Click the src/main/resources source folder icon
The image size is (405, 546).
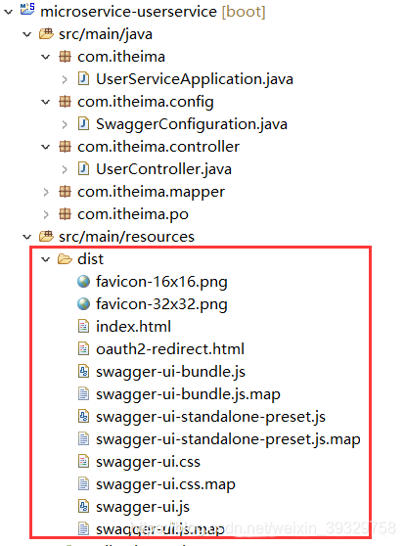(x=46, y=237)
